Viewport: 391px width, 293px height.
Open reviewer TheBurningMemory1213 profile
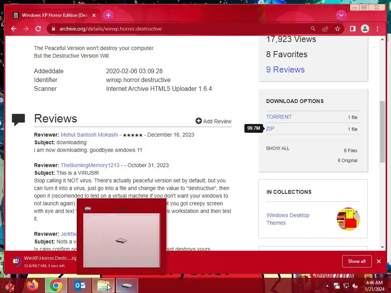pos(90,166)
